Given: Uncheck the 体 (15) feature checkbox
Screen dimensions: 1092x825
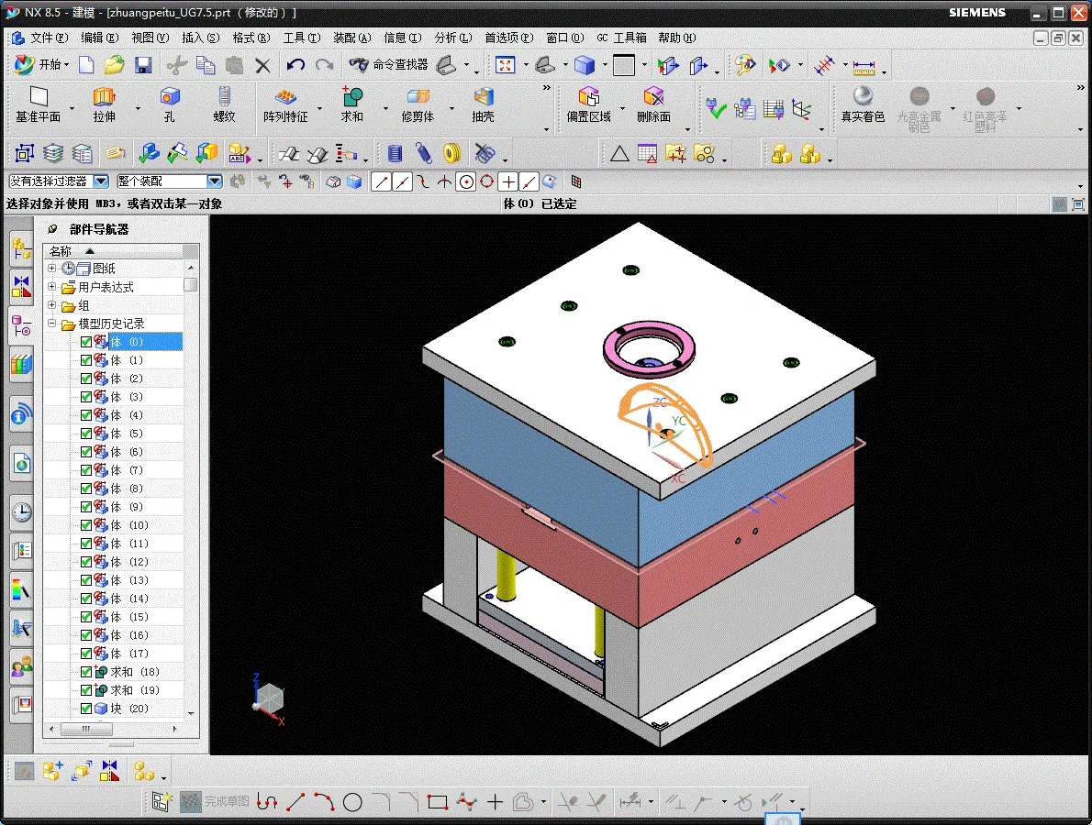Looking at the screenshot, I should pos(86,617).
